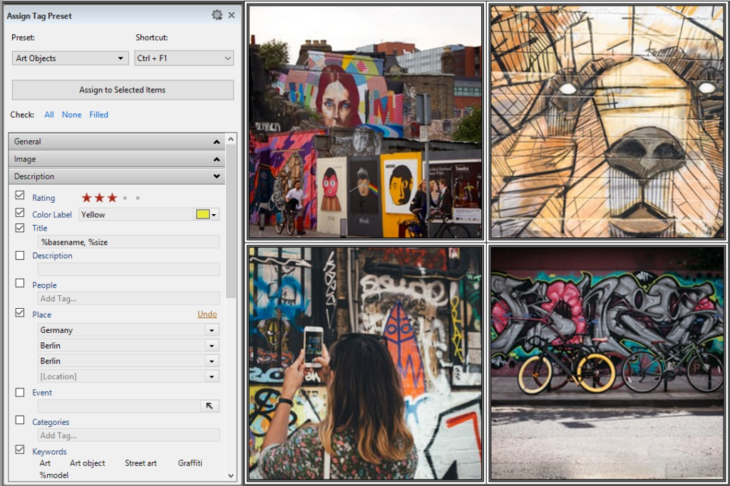Viewport: 730px width, 486px height.
Task: Expand the Image section
Action: click(x=116, y=159)
